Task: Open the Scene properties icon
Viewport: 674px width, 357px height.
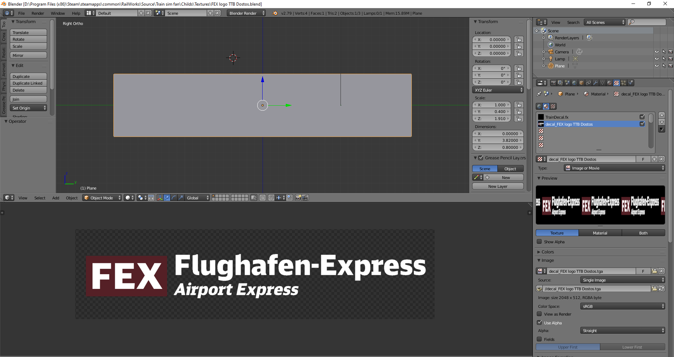Action: coord(567,83)
